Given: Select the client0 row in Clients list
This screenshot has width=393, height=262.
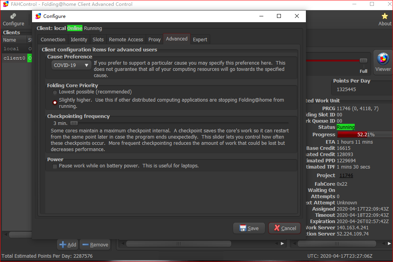Looking at the screenshot, I should (17, 58).
